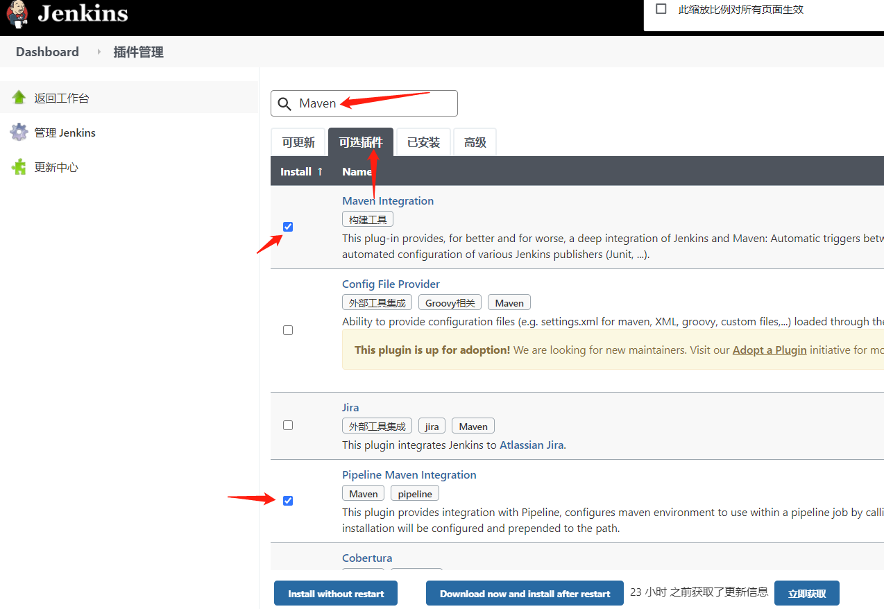This screenshot has width=884, height=609.
Task: Tick the Config File Provider checkbox
Action: 288,330
